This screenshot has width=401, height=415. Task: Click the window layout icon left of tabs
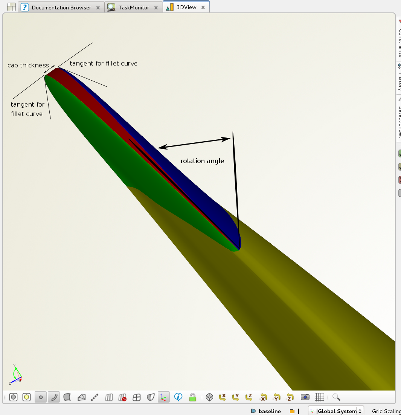[11, 7]
